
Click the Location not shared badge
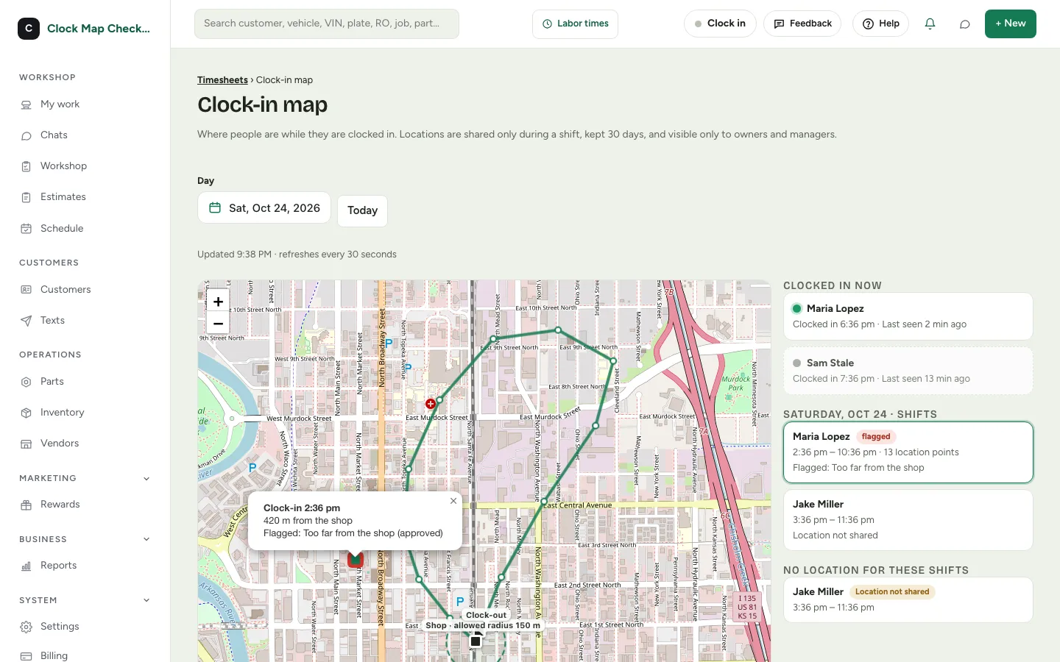[x=892, y=592]
